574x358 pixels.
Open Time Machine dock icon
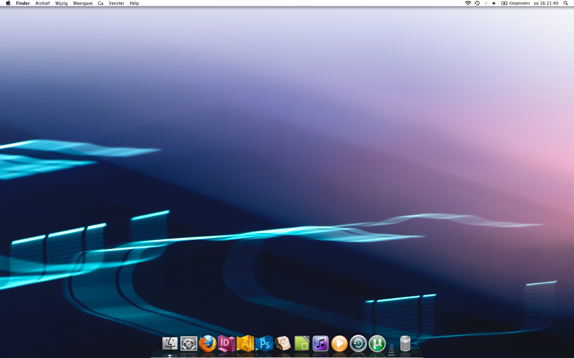(x=358, y=344)
